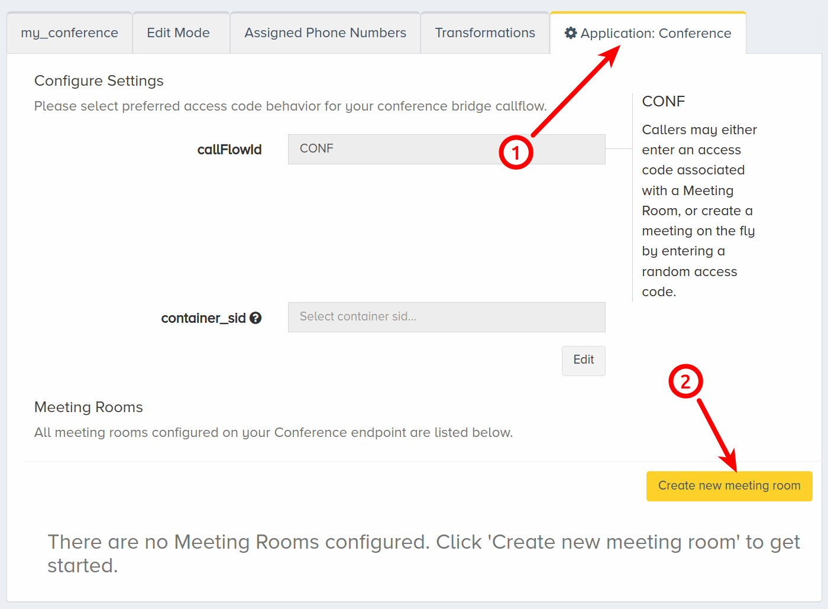
Task: Open the callFlowId CONF dropdown
Action: [x=447, y=149]
